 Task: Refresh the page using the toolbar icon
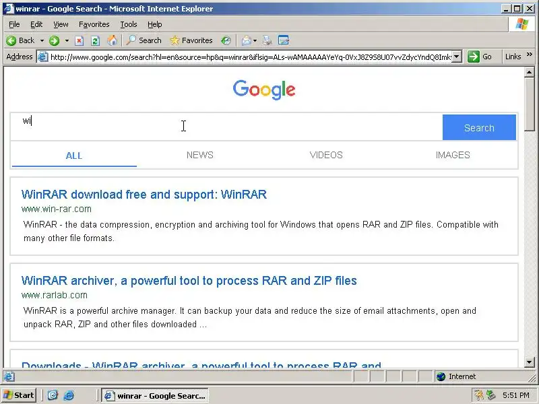[x=95, y=40]
